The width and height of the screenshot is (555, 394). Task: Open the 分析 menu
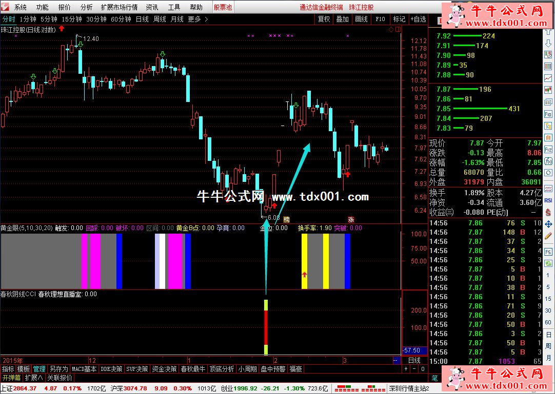pos(86,7)
